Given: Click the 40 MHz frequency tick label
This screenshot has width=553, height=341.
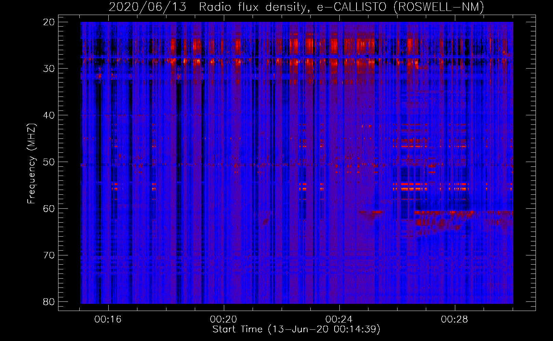Looking at the screenshot, I should point(49,115).
